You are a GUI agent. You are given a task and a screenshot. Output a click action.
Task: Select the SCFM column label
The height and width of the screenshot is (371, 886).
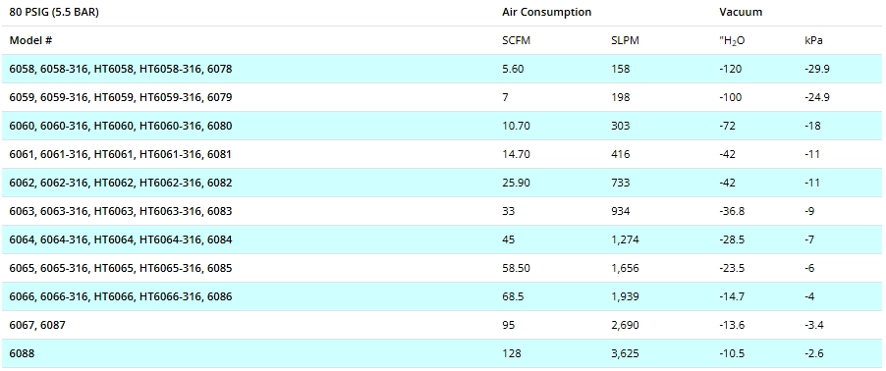tap(516, 40)
